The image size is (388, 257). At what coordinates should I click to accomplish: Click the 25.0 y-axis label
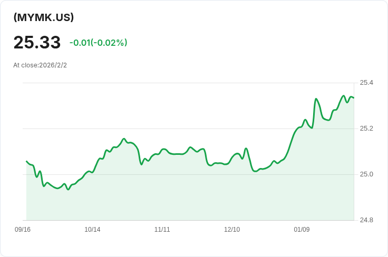(366, 174)
